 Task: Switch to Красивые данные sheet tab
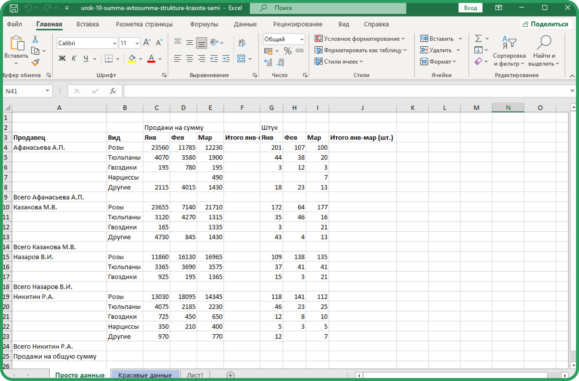pos(145,375)
